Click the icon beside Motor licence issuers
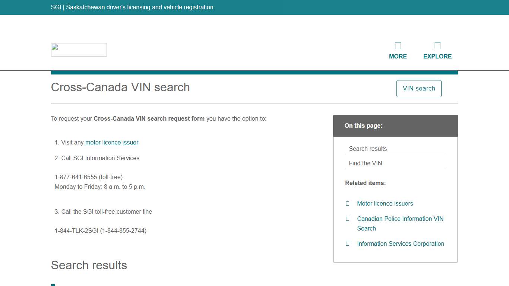This screenshot has height=286, width=509. tap(348, 203)
